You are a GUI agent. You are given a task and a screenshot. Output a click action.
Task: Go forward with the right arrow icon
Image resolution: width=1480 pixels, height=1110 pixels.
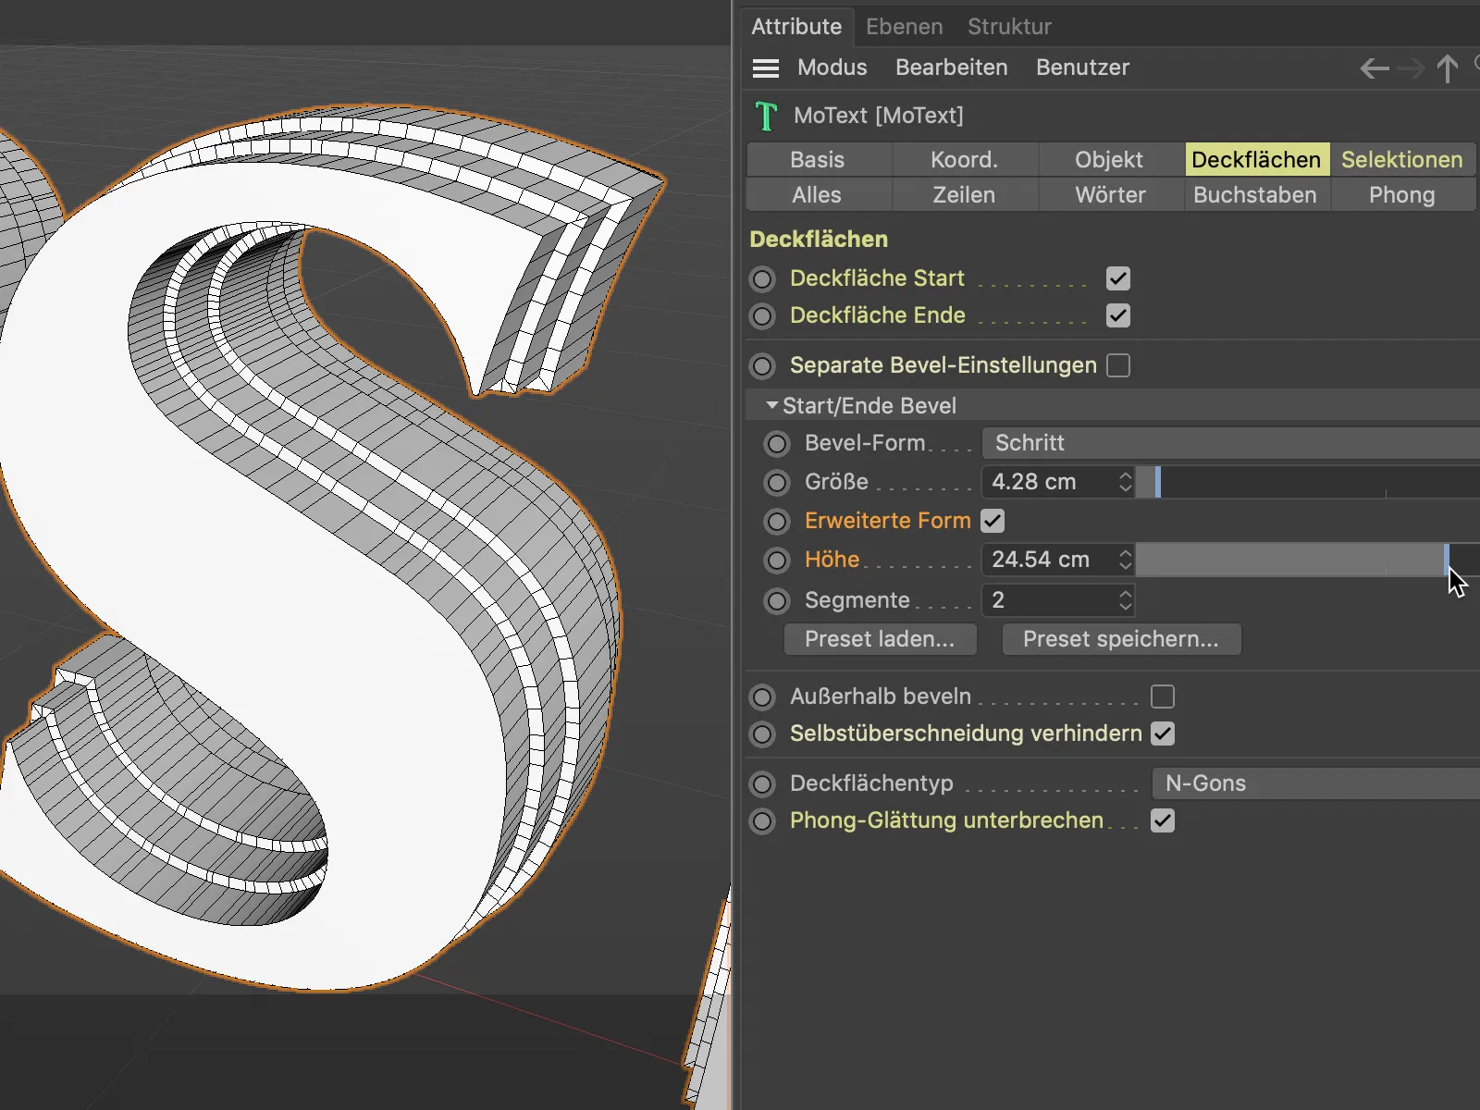click(x=1412, y=68)
